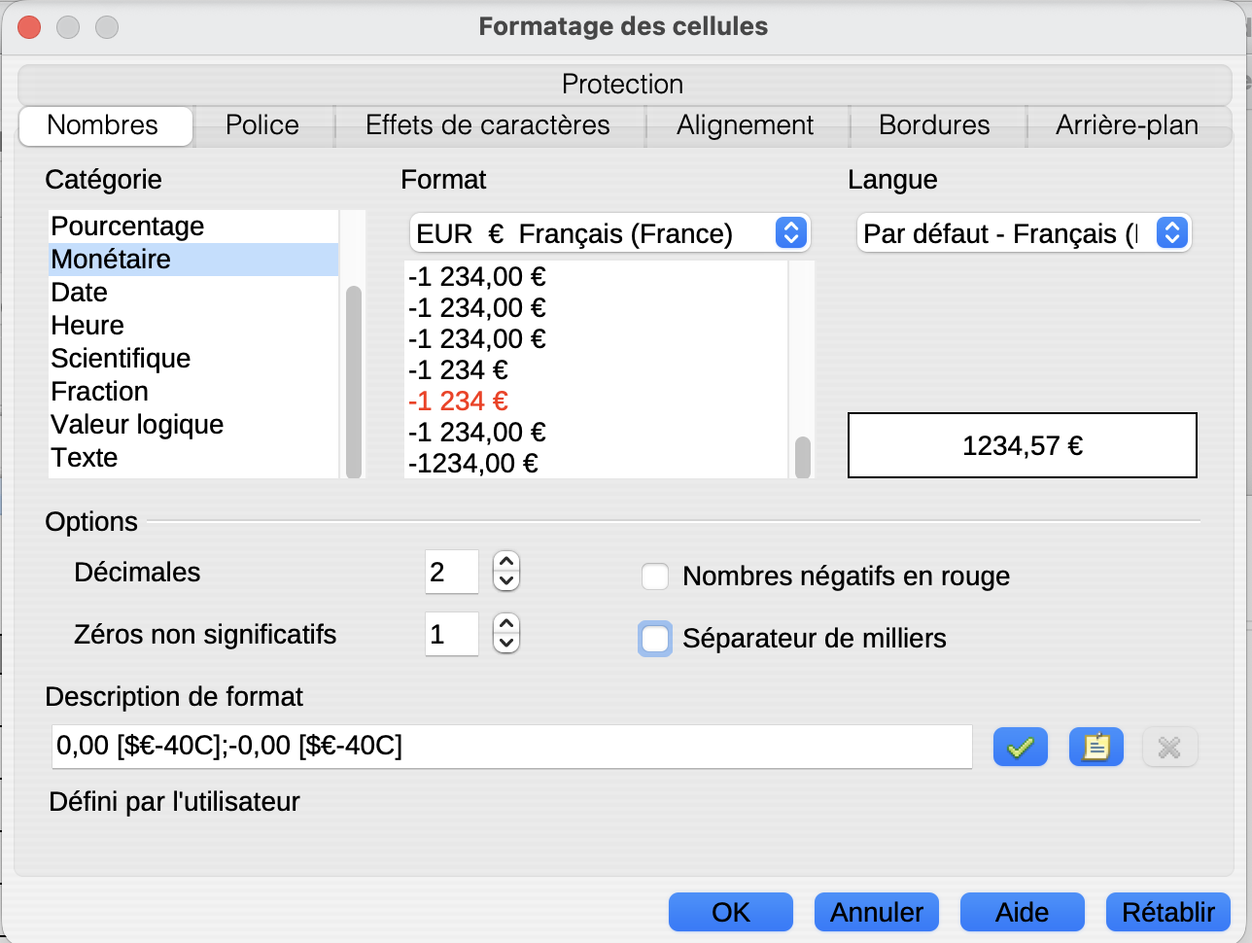Increase Zéros non significatifs with up arrow
1252x943 pixels.
click(x=506, y=624)
